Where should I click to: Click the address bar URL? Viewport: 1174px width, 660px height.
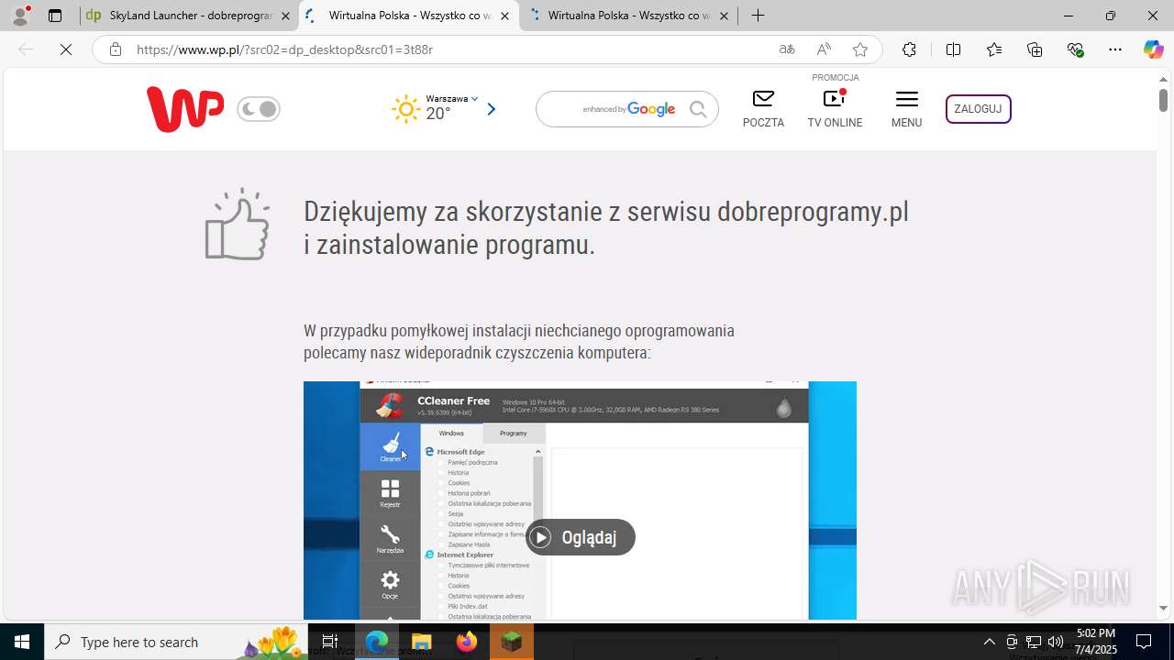point(284,49)
